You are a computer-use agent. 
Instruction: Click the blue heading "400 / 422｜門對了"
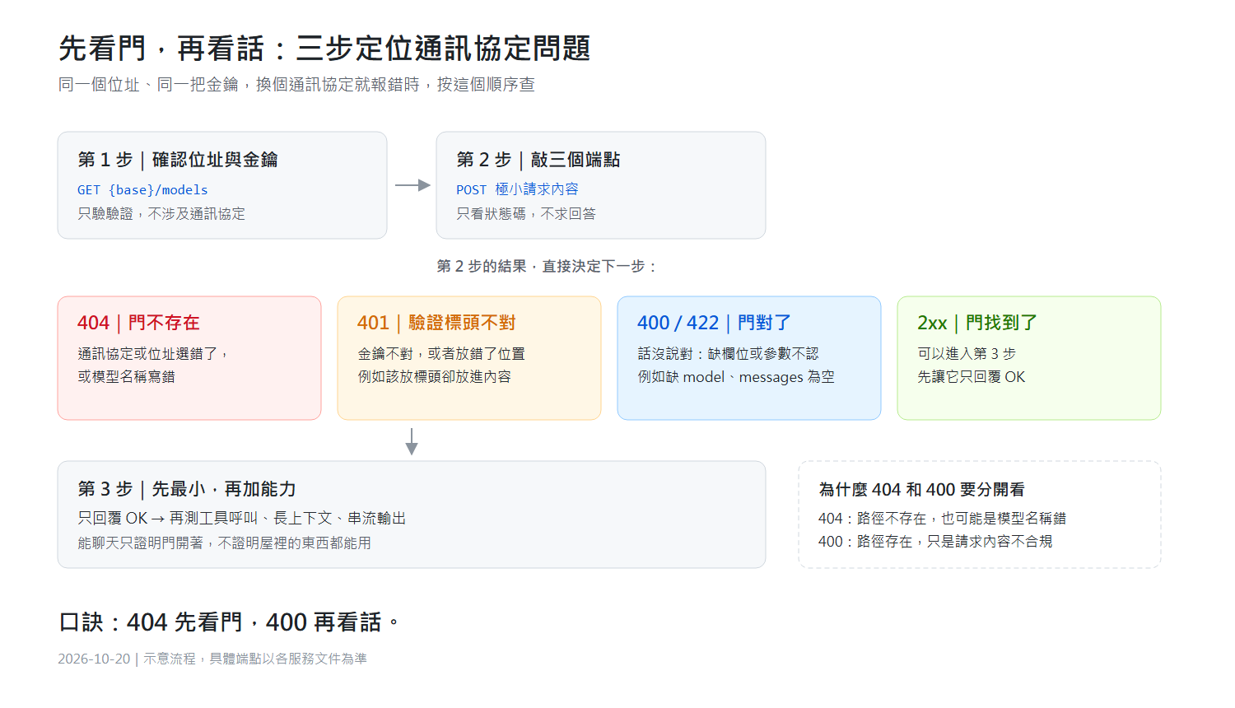[x=714, y=323]
